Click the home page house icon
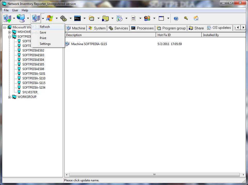 pos(196,18)
